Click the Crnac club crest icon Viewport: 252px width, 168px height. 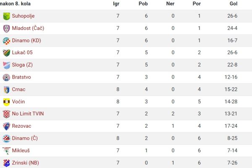click(6, 90)
